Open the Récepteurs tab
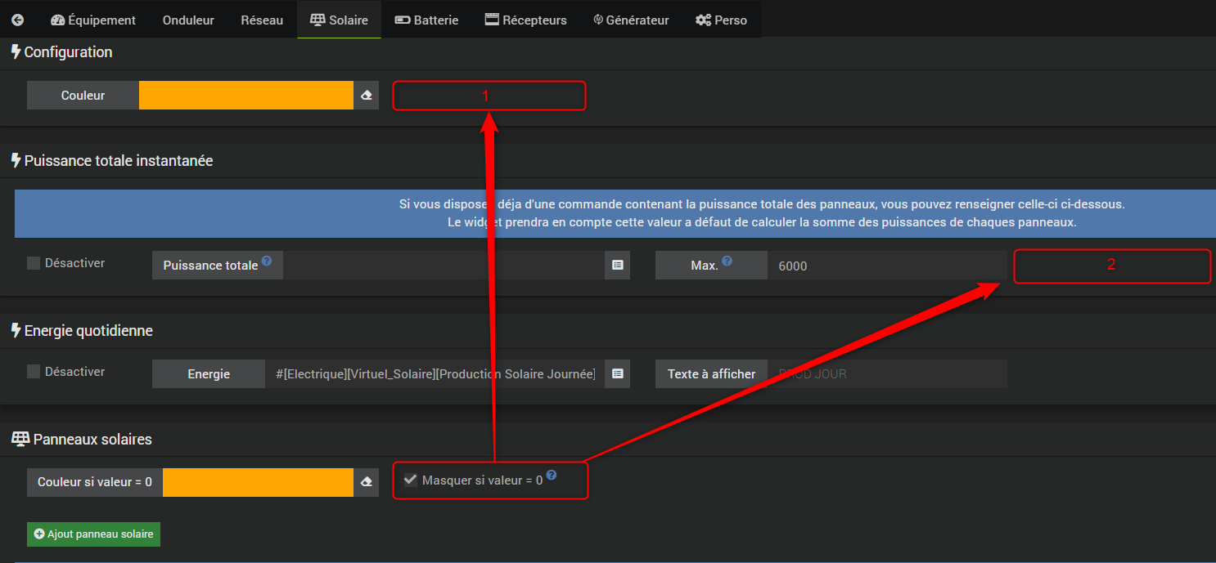The width and height of the screenshot is (1216, 563). (525, 20)
